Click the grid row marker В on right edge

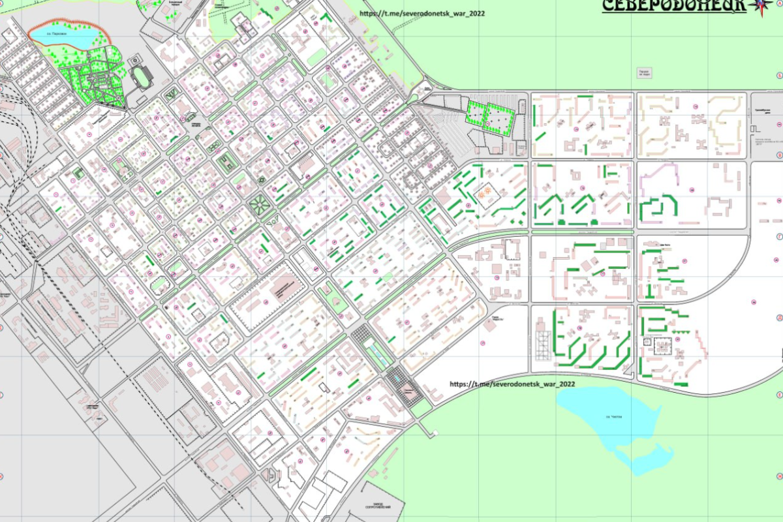[779, 155]
